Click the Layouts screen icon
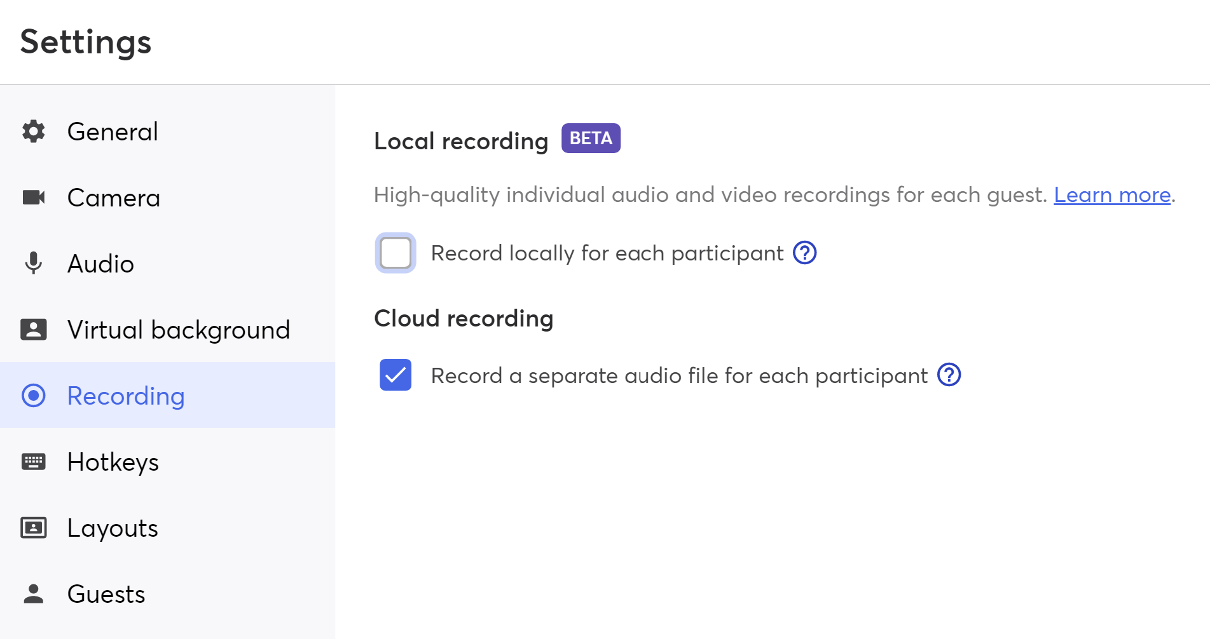 click(x=34, y=528)
